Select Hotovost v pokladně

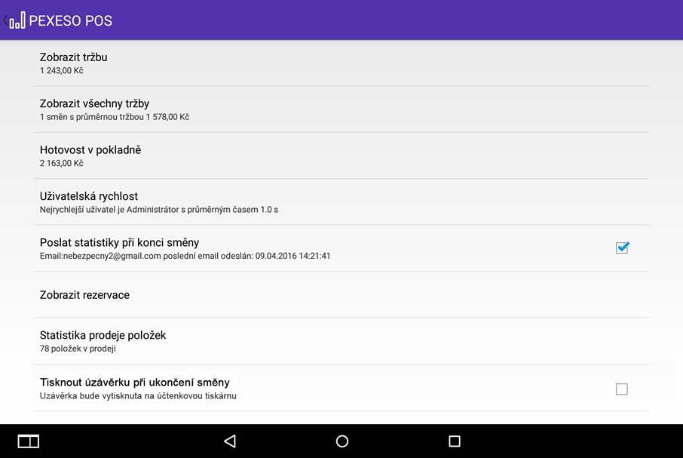[341, 155]
